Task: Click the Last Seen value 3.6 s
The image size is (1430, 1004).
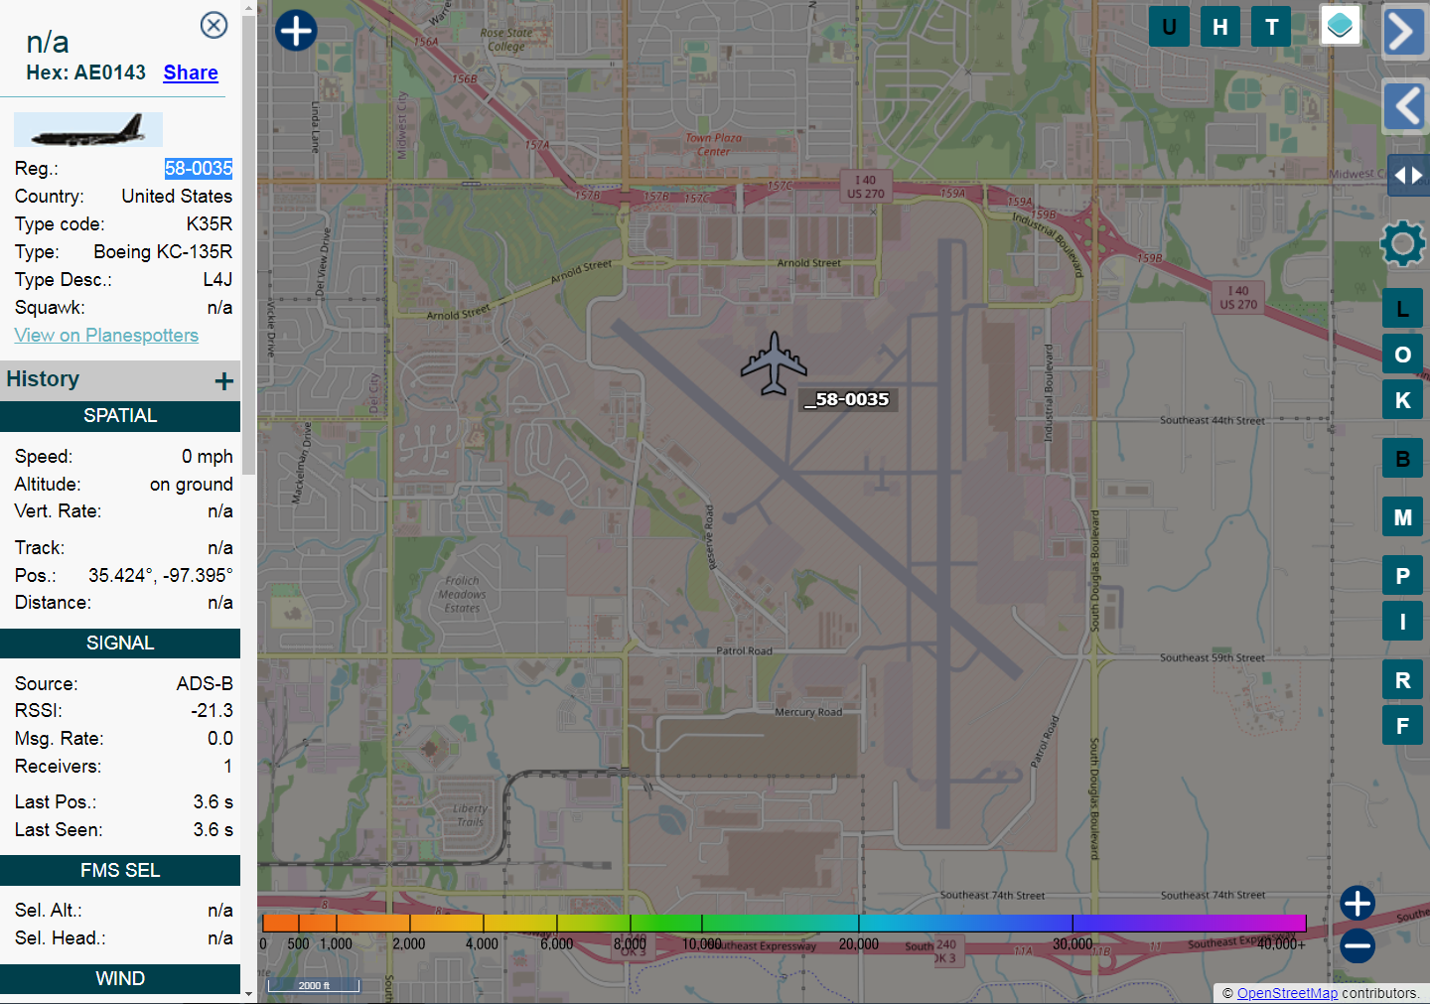Action: tap(214, 830)
